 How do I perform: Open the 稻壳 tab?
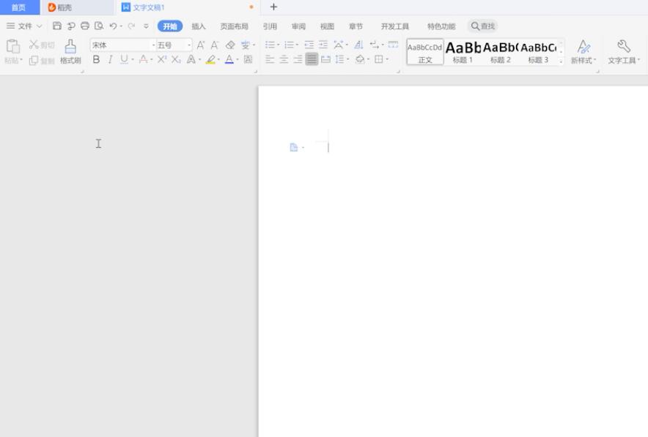[77, 7]
